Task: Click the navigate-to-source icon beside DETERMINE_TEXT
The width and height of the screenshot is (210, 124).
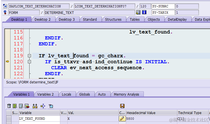Action: tap(138, 12)
